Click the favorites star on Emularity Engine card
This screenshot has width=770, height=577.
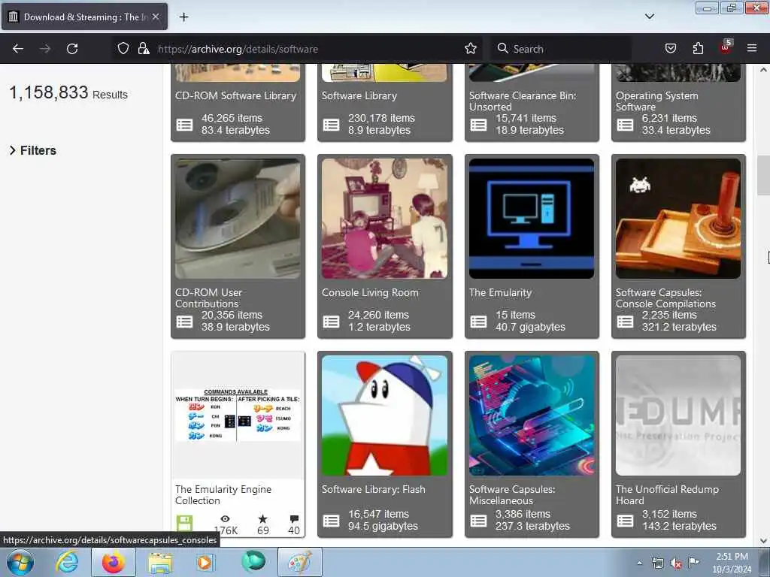point(262,518)
